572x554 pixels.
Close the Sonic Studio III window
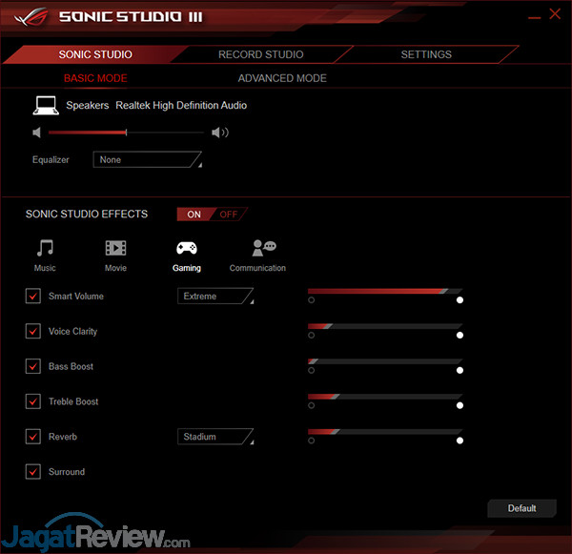(555, 14)
